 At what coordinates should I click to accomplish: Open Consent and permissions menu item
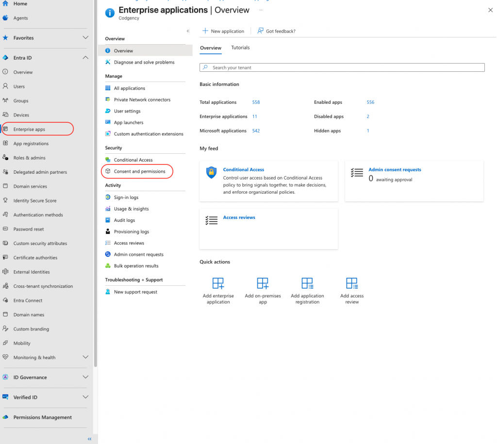(139, 171)
